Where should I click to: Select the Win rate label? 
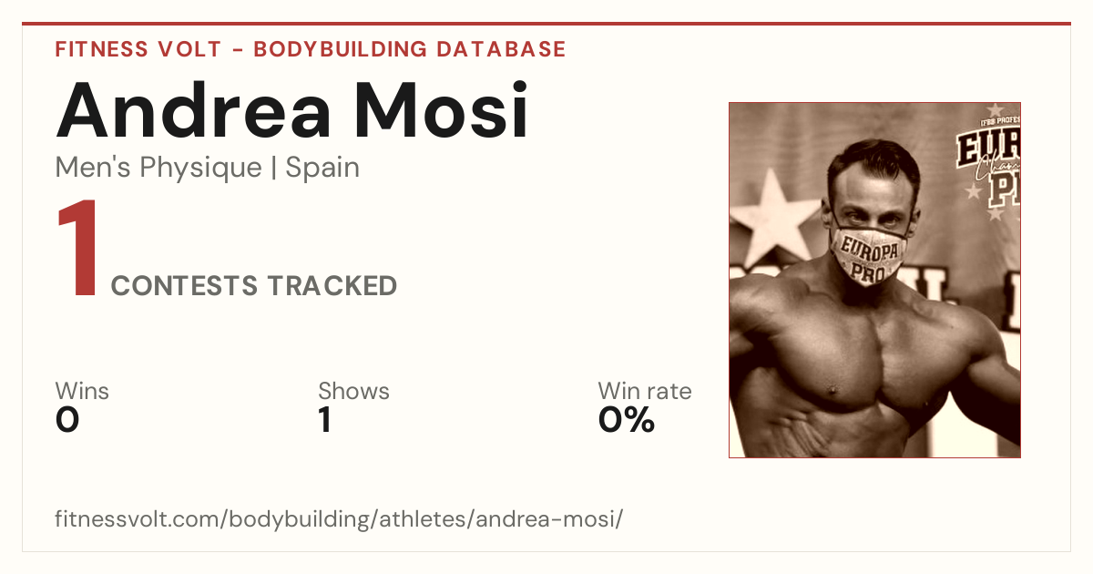(x=645, y=391)
